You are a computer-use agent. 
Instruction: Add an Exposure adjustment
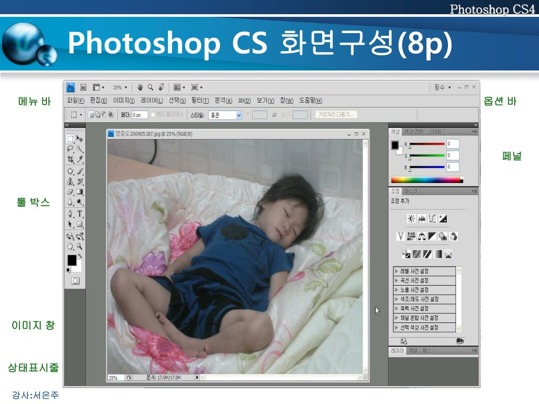pyautogui.click(x=443, y=218)
